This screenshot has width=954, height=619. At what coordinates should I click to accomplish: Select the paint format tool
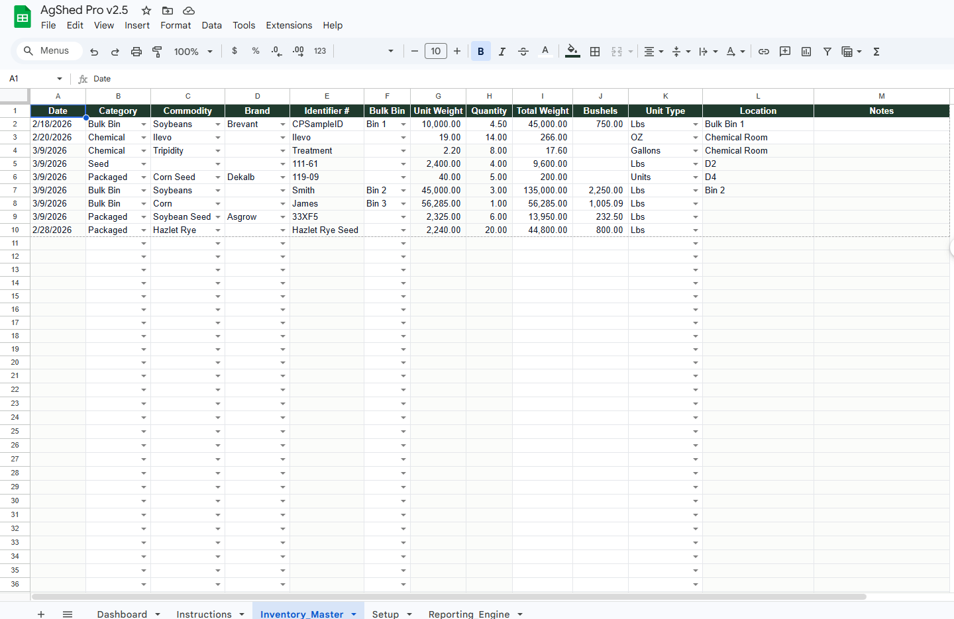click(158, 52)
